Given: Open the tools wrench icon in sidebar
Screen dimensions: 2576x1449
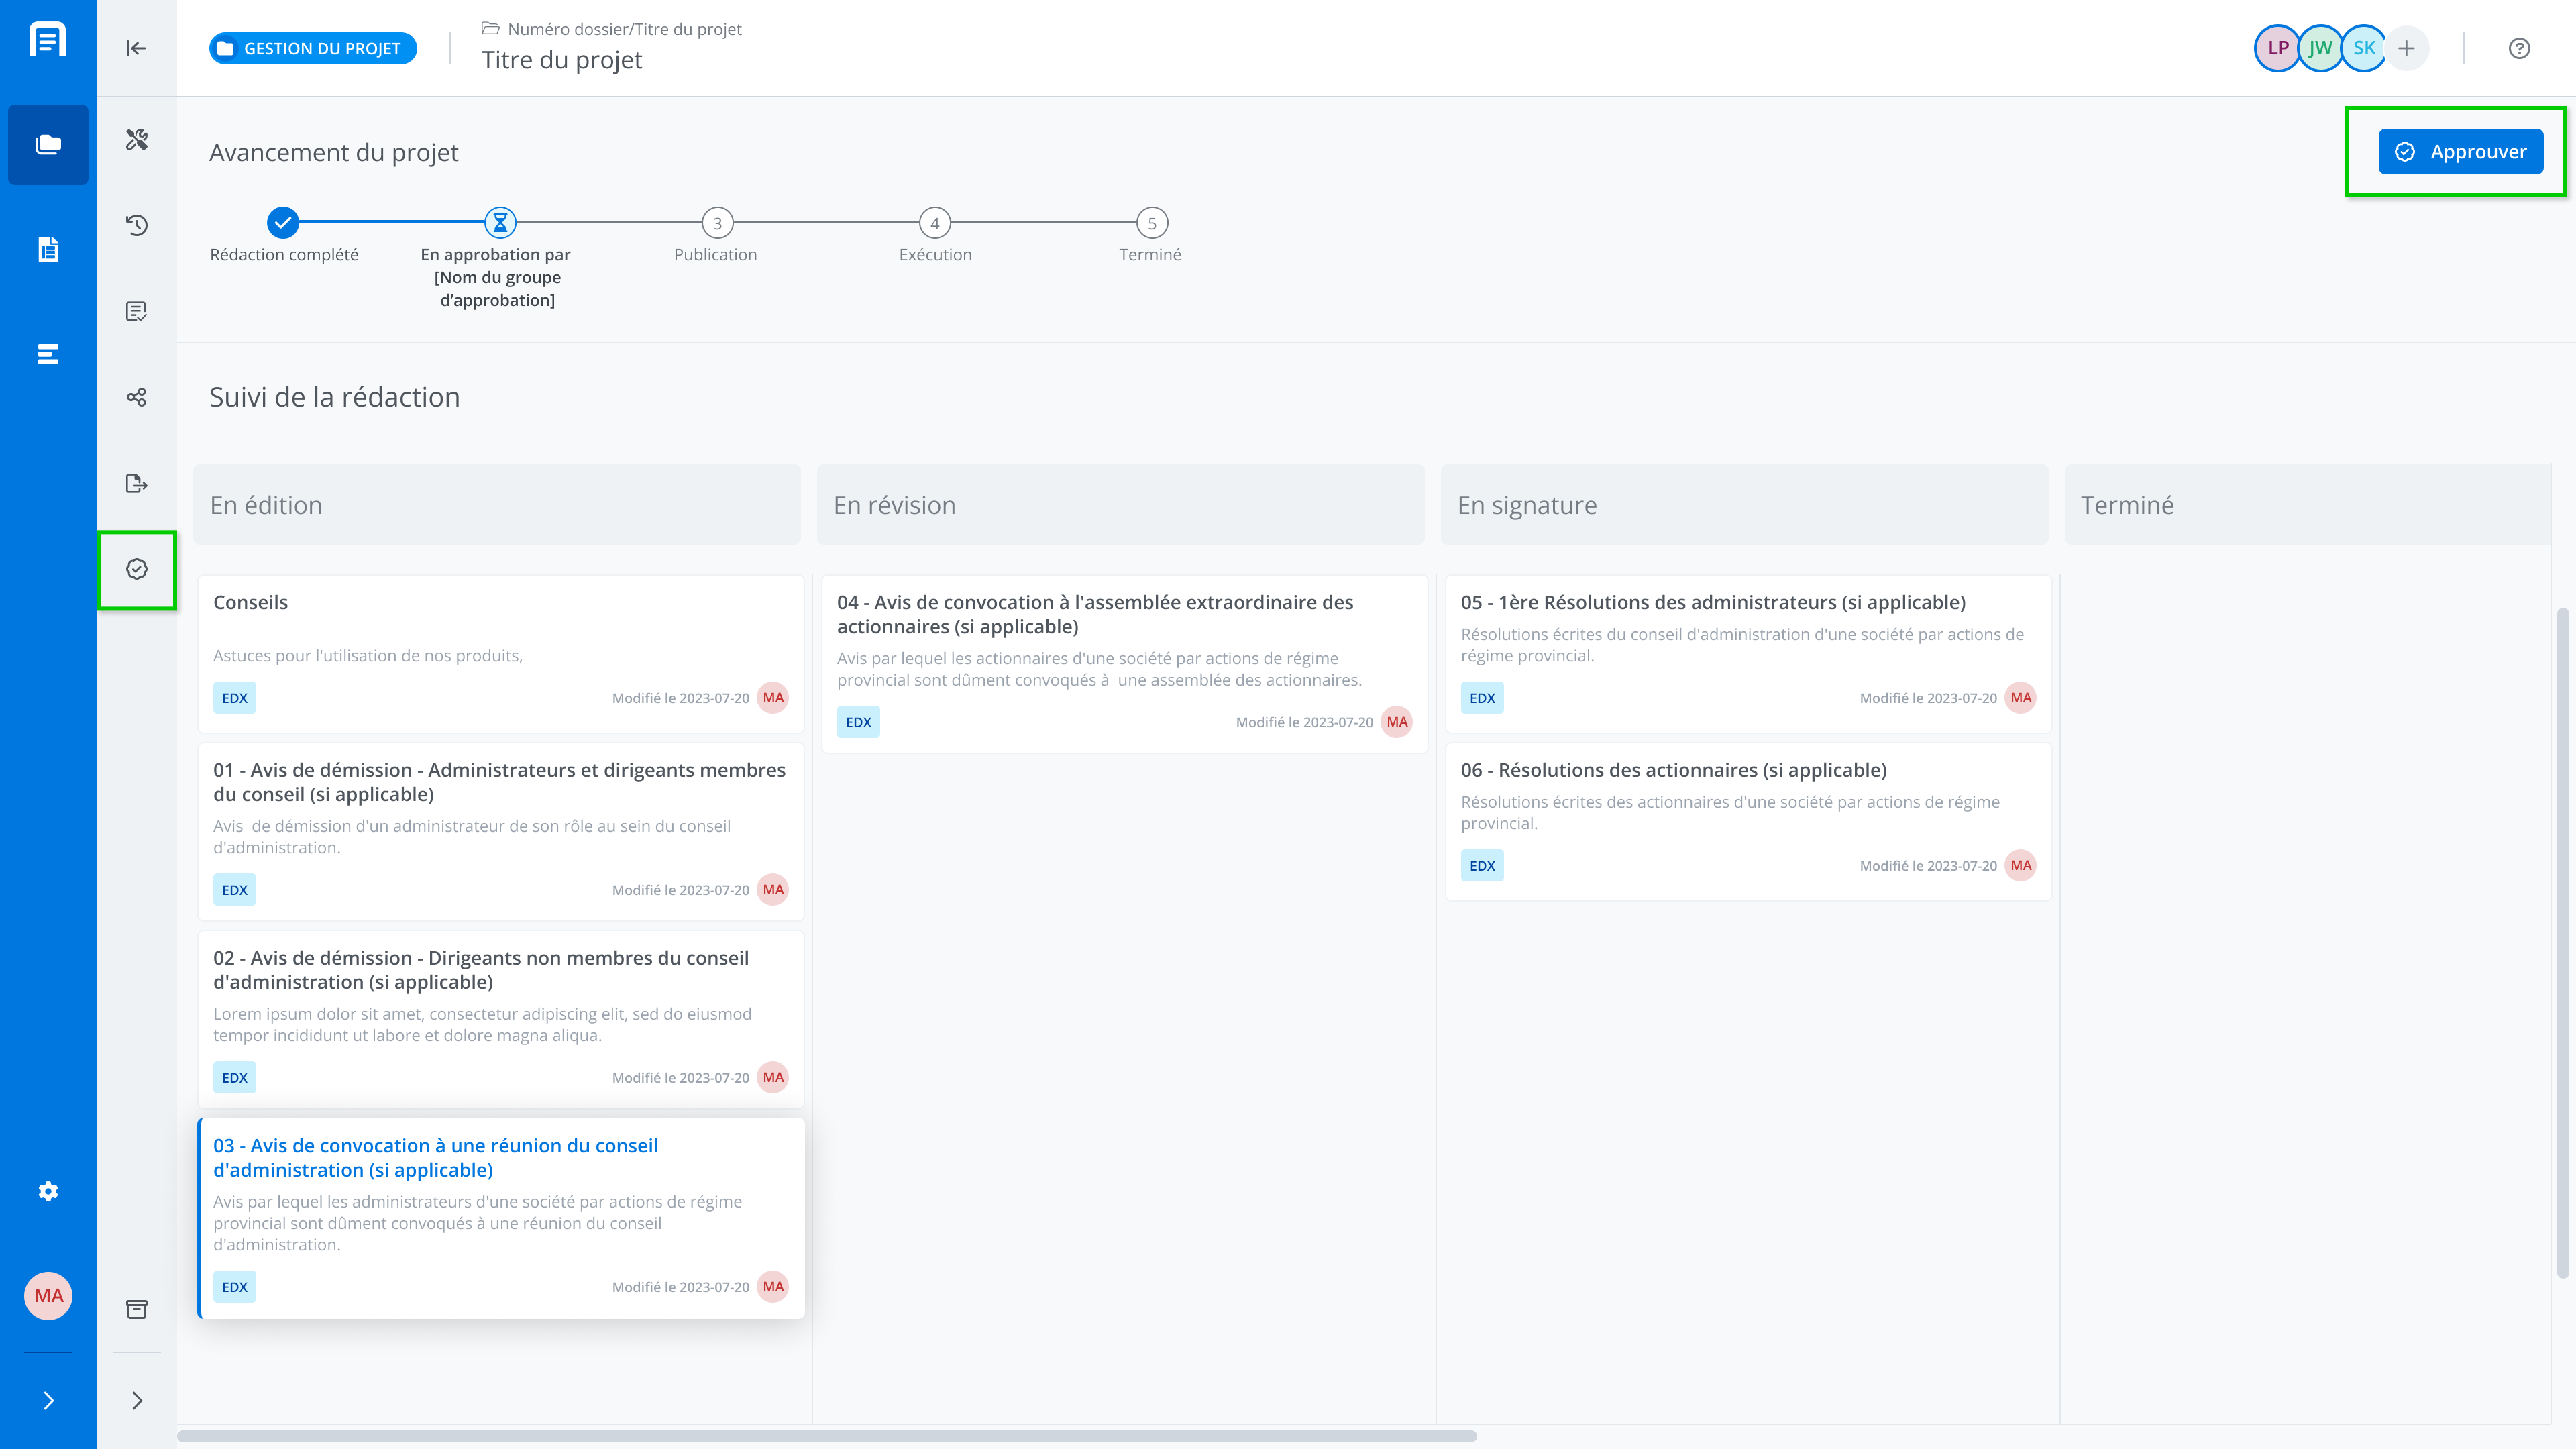Looking at the screenshot, I should (137, 139).
